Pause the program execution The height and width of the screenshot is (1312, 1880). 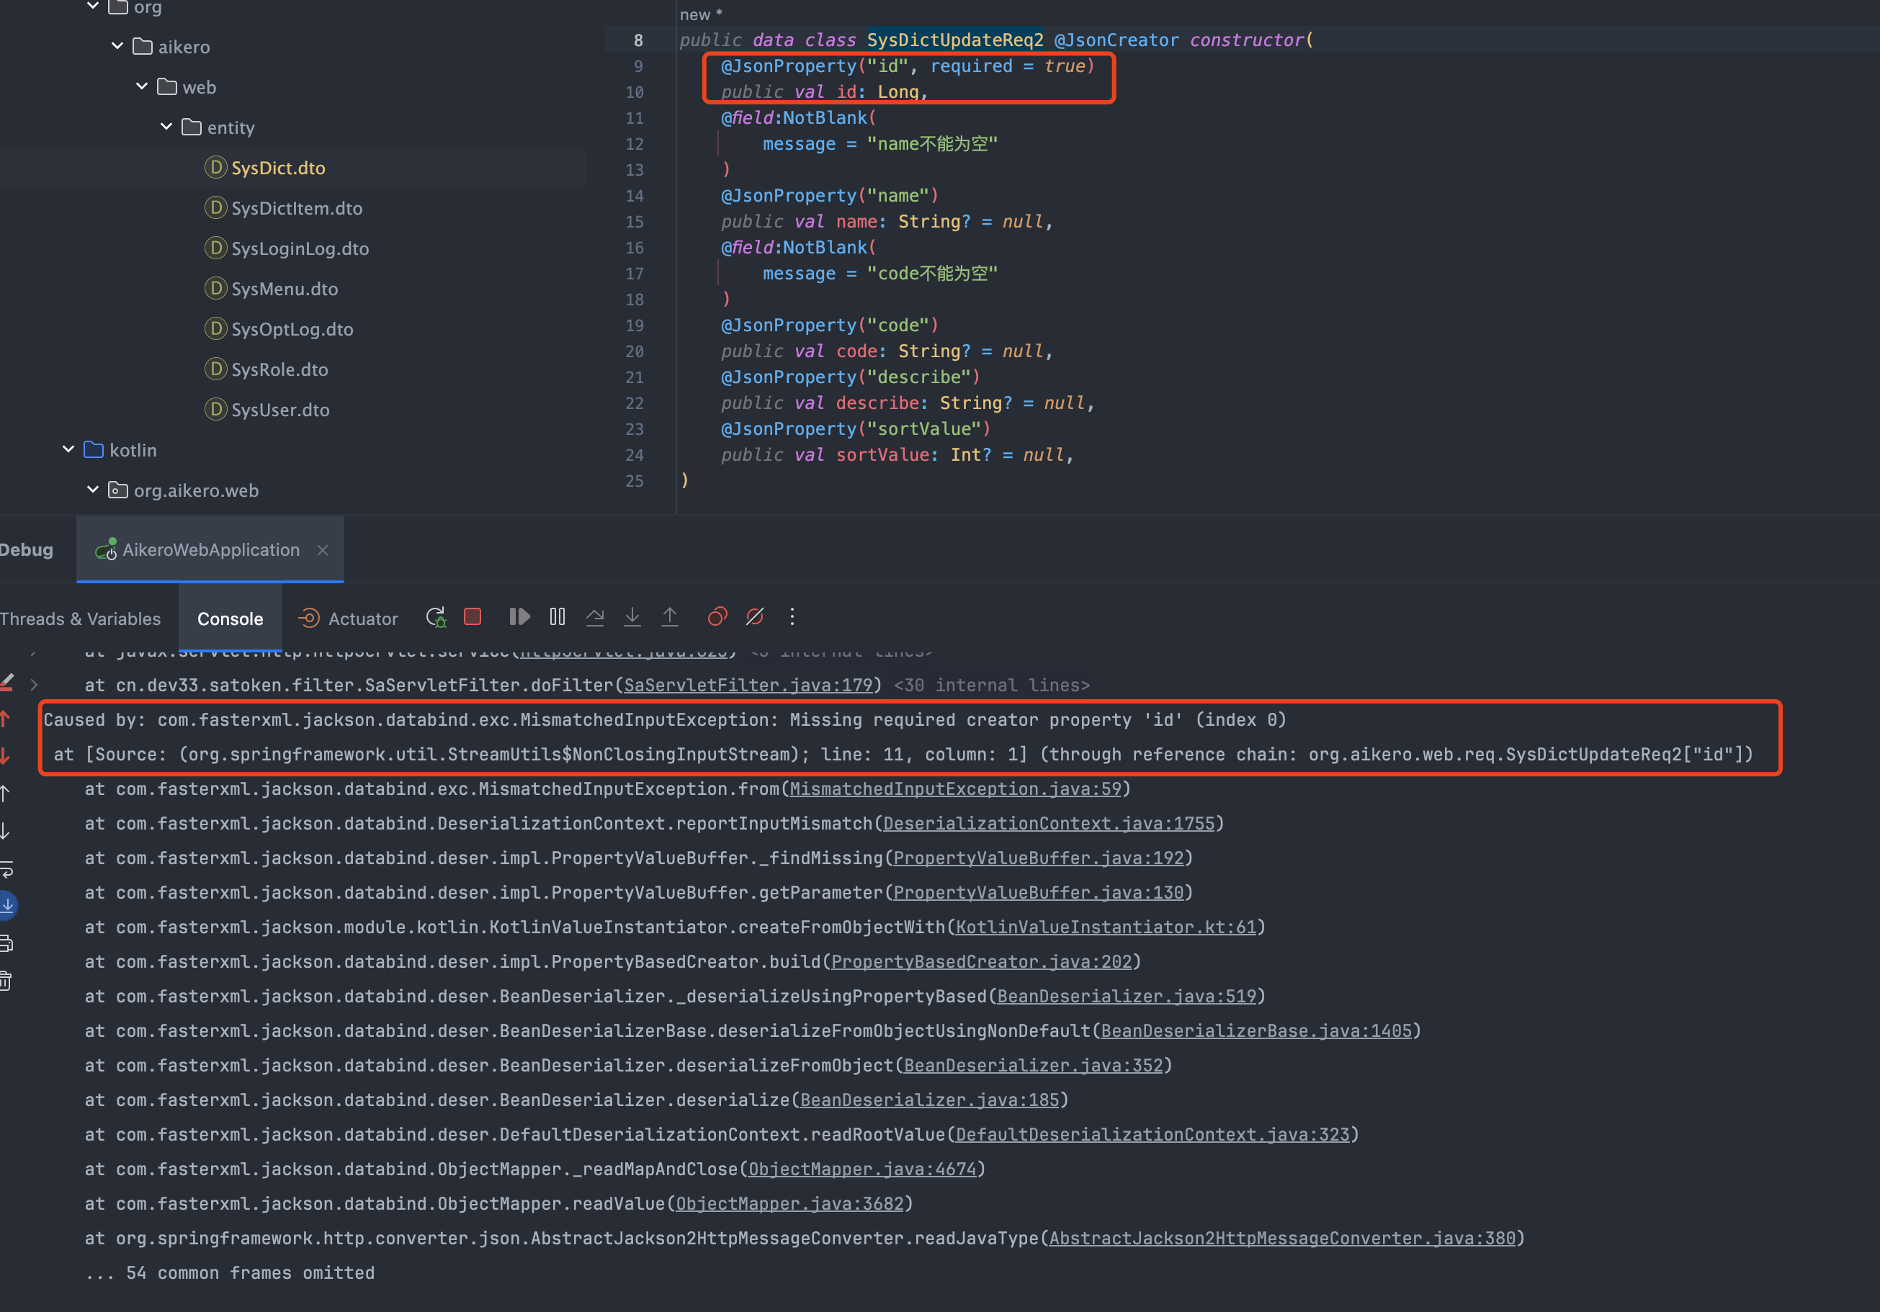point(558,617)
